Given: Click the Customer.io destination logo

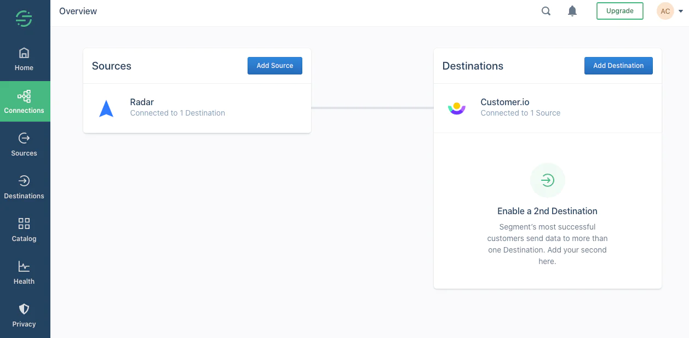Looking at the screenshot, I should [x=457, y=108].
